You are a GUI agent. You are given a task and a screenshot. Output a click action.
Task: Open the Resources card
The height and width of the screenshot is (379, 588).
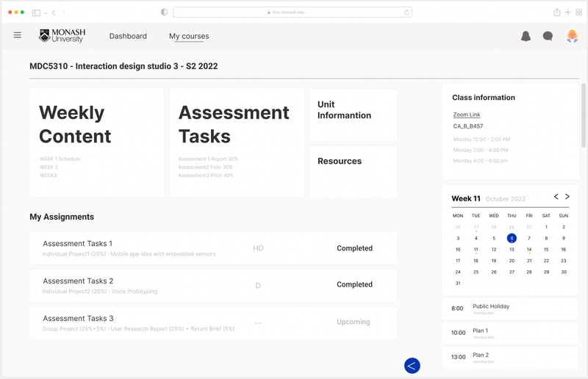(354, 172)
